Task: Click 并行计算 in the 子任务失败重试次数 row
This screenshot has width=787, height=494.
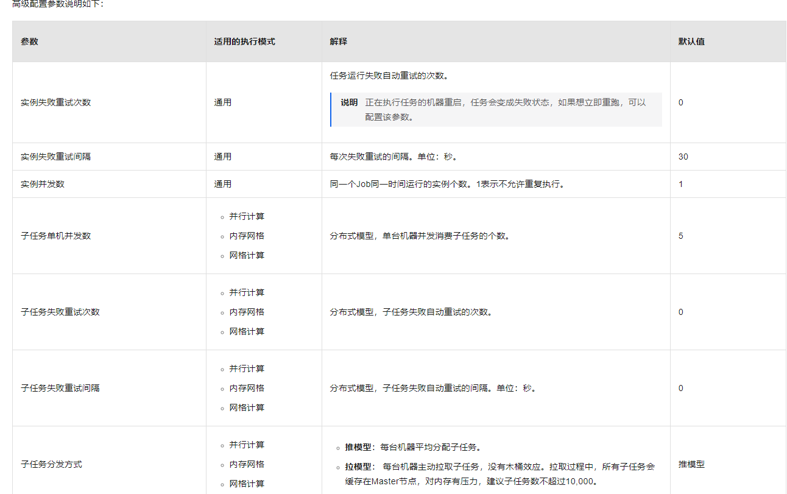Action: [x=247, y=292]
